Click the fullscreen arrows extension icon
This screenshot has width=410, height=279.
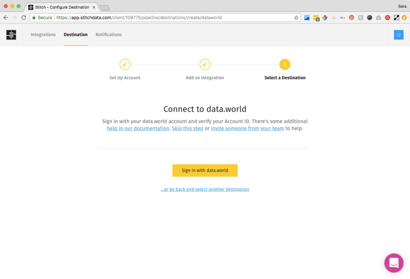pos(397,18)
